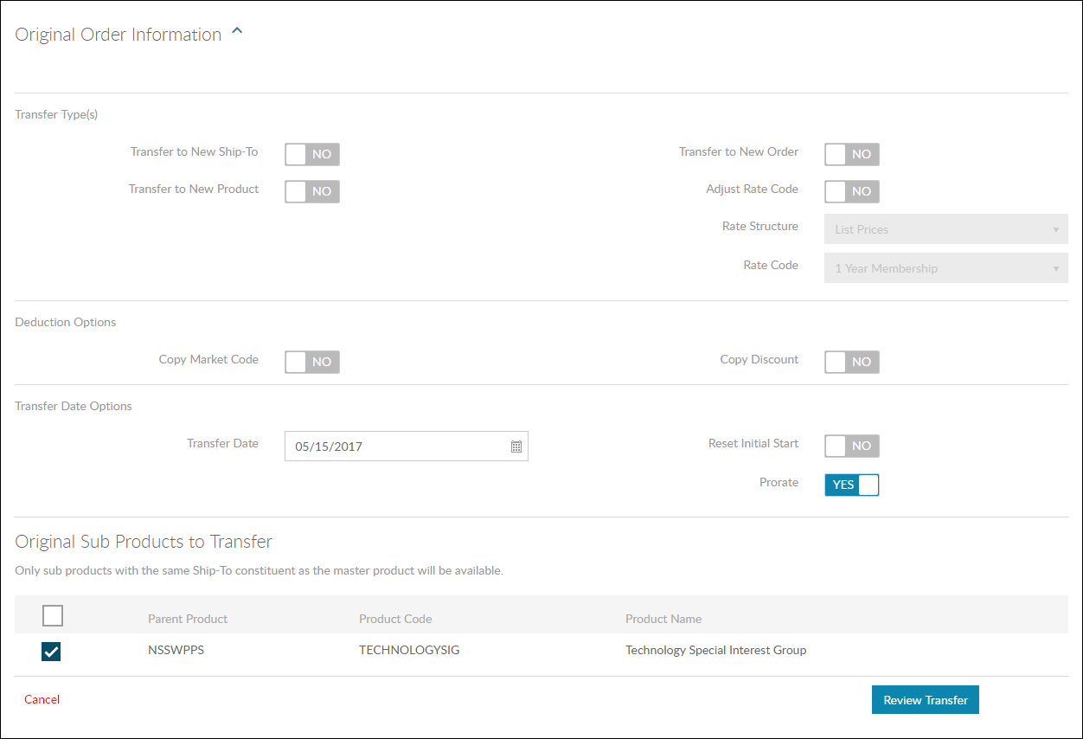The width and height of the screenshot is (1083, 739).
Task: Select Technology Special Interest Group name cell
Action: pyautogui.click(x=715, y=650)
